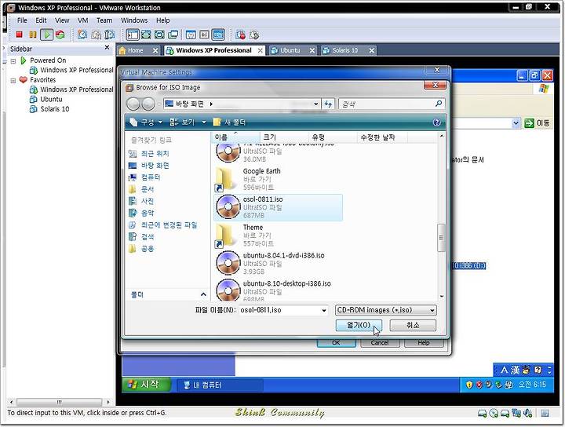The image size is (565, 427).
Task: Click the Unity mode toolbar icon
Action: coord(173,35)
